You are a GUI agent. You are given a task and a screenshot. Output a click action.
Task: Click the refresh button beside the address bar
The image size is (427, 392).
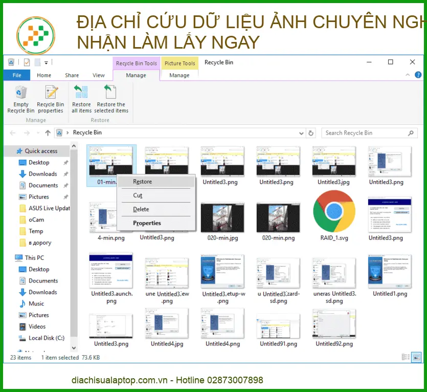pyautogui.click(x=311, y=133)
